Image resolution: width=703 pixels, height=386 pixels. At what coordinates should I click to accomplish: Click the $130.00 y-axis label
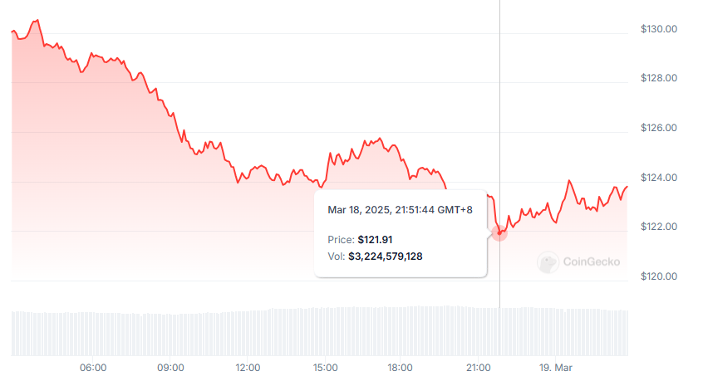659,29
